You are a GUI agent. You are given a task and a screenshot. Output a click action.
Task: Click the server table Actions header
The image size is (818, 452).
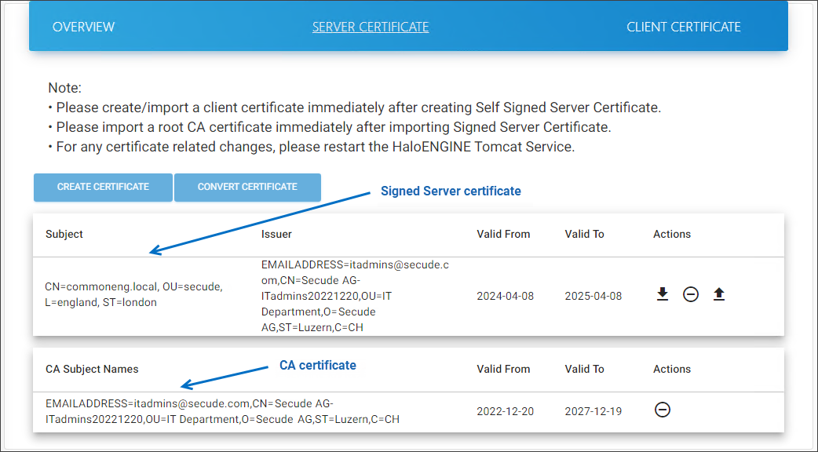click(x=672, y=234)
